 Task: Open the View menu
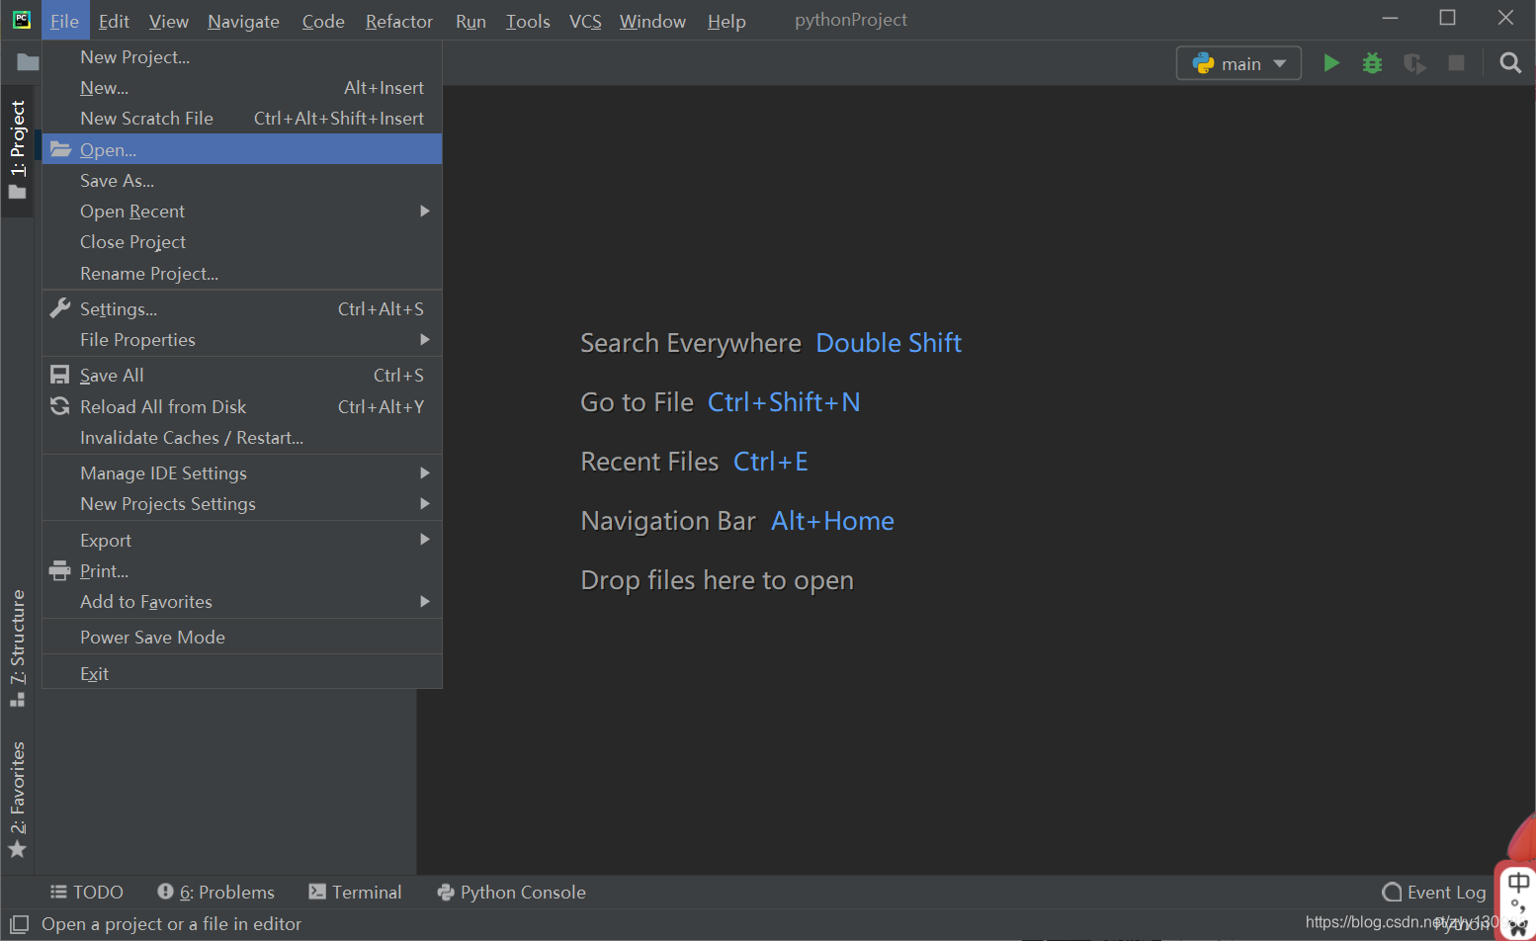point(168,21)
